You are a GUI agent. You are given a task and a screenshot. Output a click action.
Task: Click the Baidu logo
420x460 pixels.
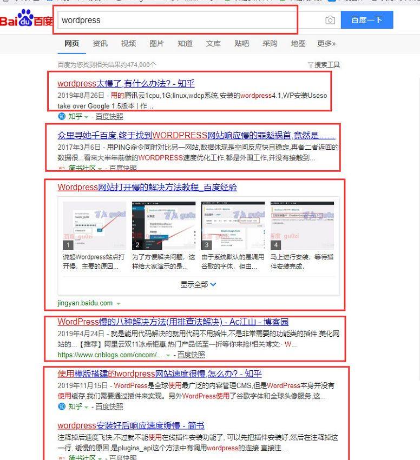coord(26,21)
